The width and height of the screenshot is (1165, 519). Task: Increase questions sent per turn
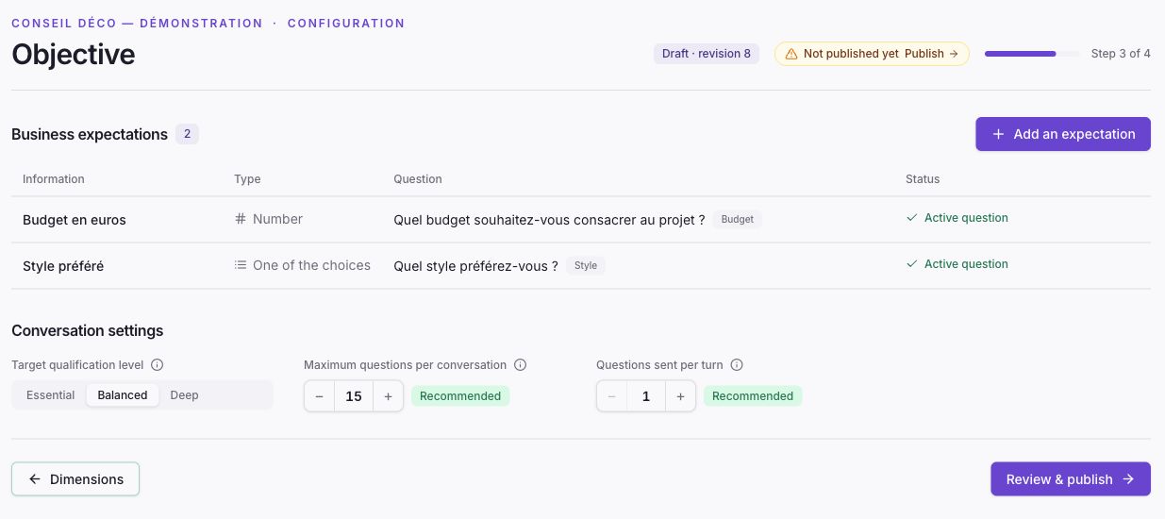(680, 396)
